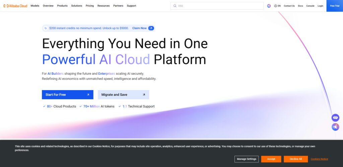
Task: Open the floating AI star icon
Action: 335,127
